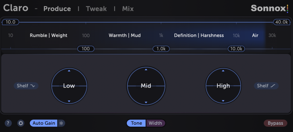The height and width of the screenshot is (132, 293).
Task: Switch to Tone mode
Action: pos(136,123)
